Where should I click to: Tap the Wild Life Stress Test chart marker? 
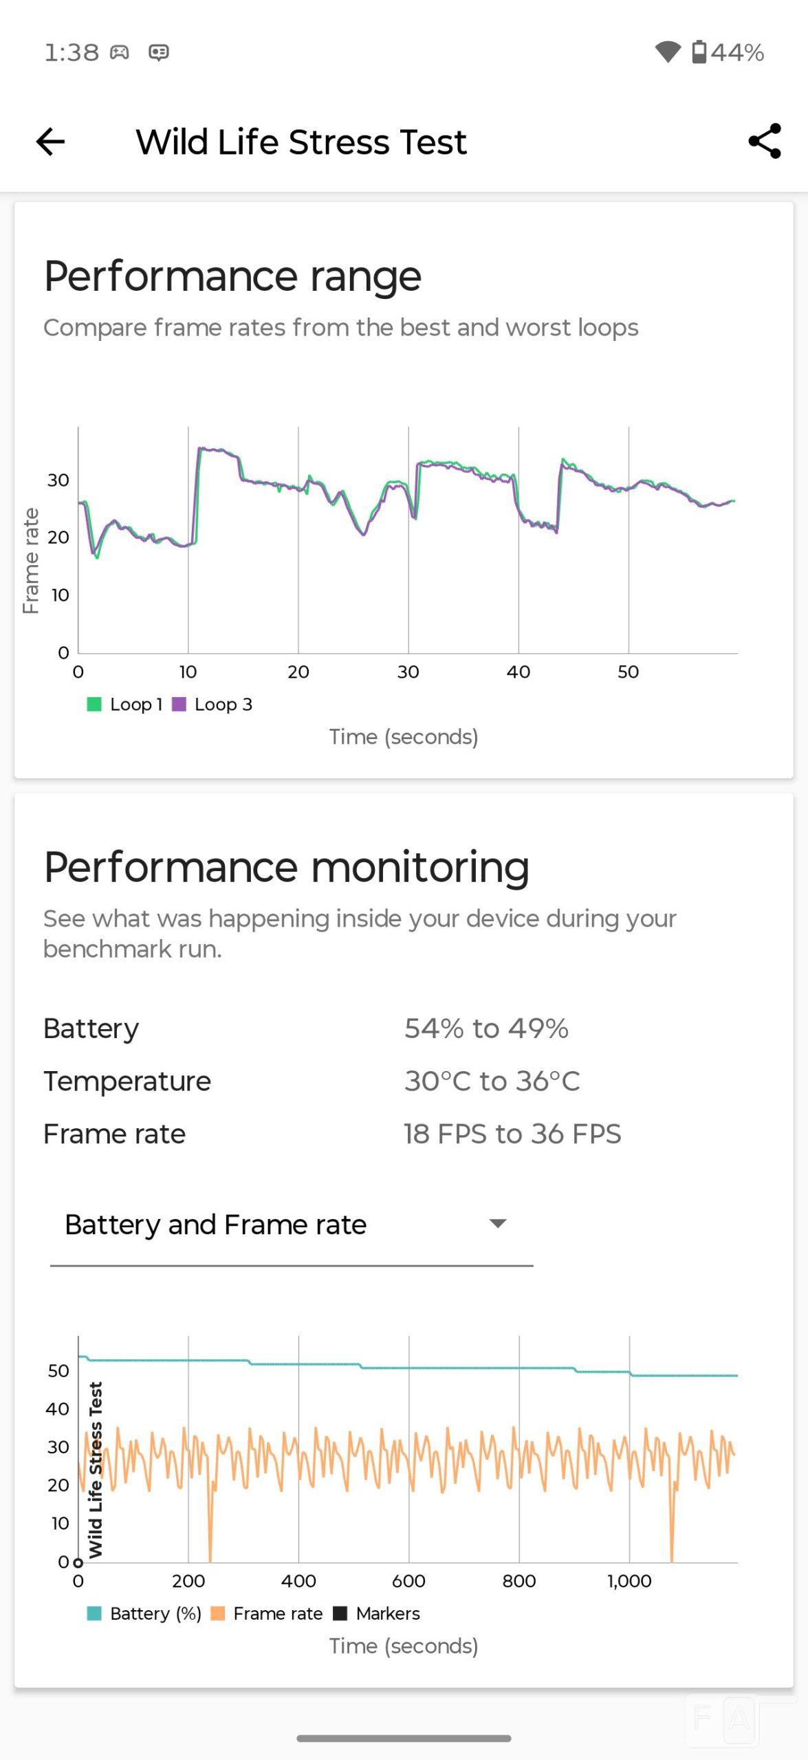(96, 1468)
